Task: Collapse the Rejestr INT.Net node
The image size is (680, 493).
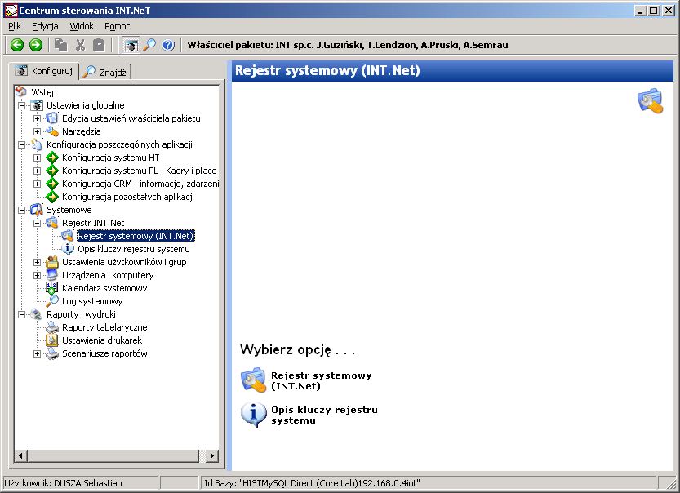Action: click(x=37, y=223)
